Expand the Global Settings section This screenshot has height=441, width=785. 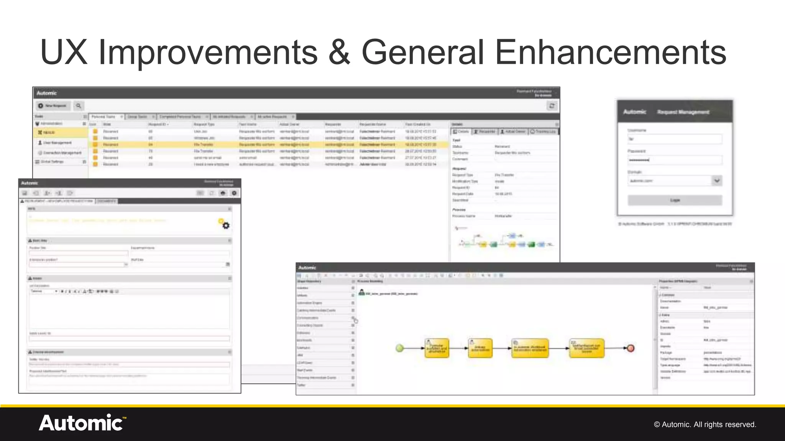[x=84, y=162]
